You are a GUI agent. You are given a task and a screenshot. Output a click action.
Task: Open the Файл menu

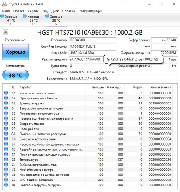pyautogui.click(x=6, y=11)
